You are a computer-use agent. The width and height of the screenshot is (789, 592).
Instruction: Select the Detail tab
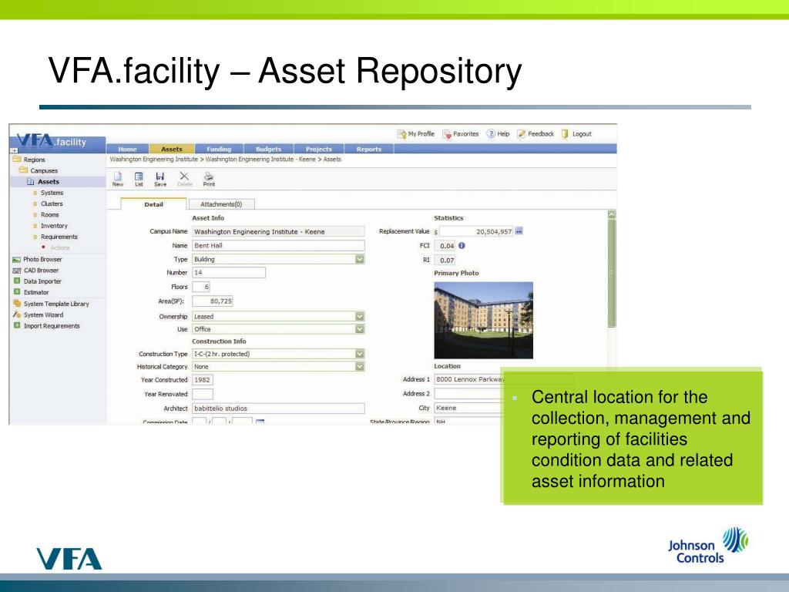(153, 204)
